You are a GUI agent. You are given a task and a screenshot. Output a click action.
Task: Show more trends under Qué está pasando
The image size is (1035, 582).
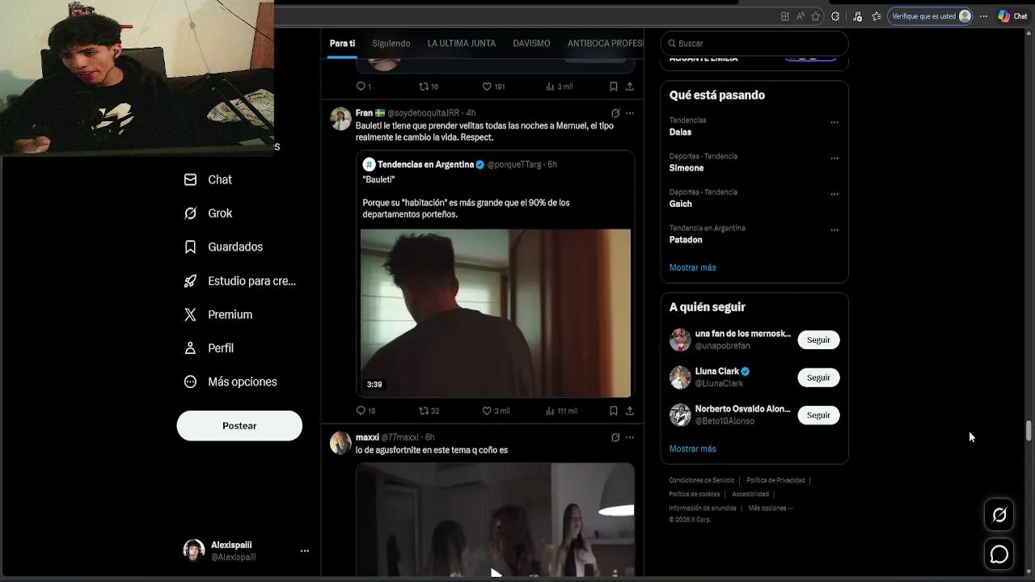click(692, 268)
